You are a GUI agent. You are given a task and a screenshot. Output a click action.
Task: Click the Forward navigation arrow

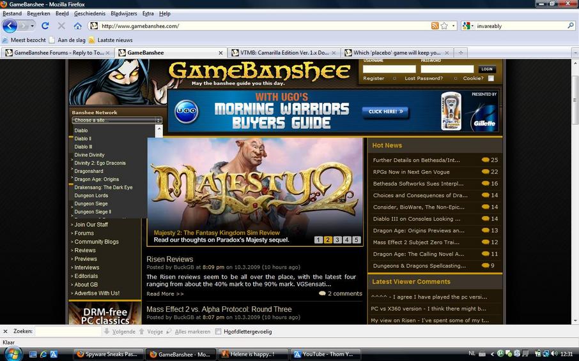pos(24,26)
